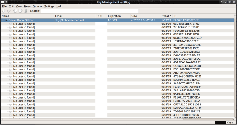
Task: Sort by the Expiration column header
Action: pyautogui.click(x=119, y=16)
